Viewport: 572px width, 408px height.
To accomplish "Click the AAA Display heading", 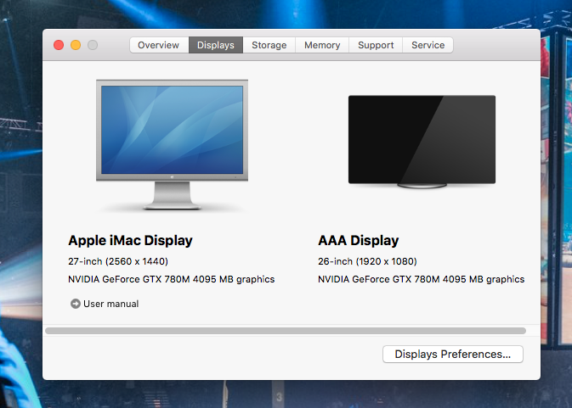I will (358, 241).
